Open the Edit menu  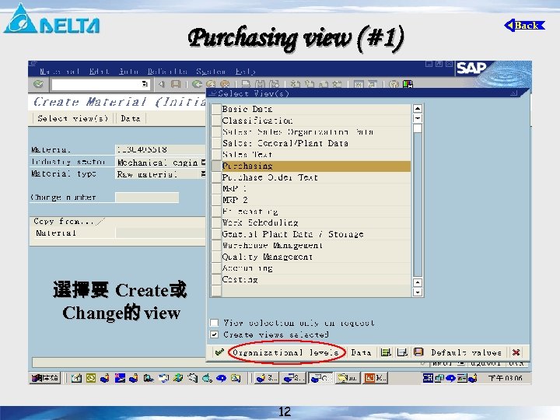pyautogui.click(x=100, y=72)
